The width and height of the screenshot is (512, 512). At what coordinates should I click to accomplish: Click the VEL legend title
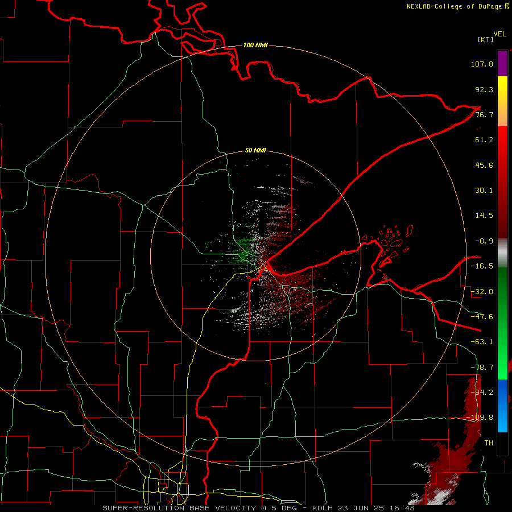click(x=500, y=34)
